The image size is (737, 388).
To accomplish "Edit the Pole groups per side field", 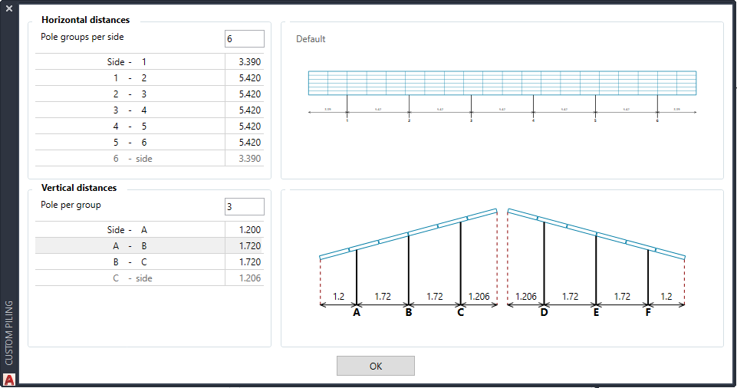I will [x=244, y=39].
